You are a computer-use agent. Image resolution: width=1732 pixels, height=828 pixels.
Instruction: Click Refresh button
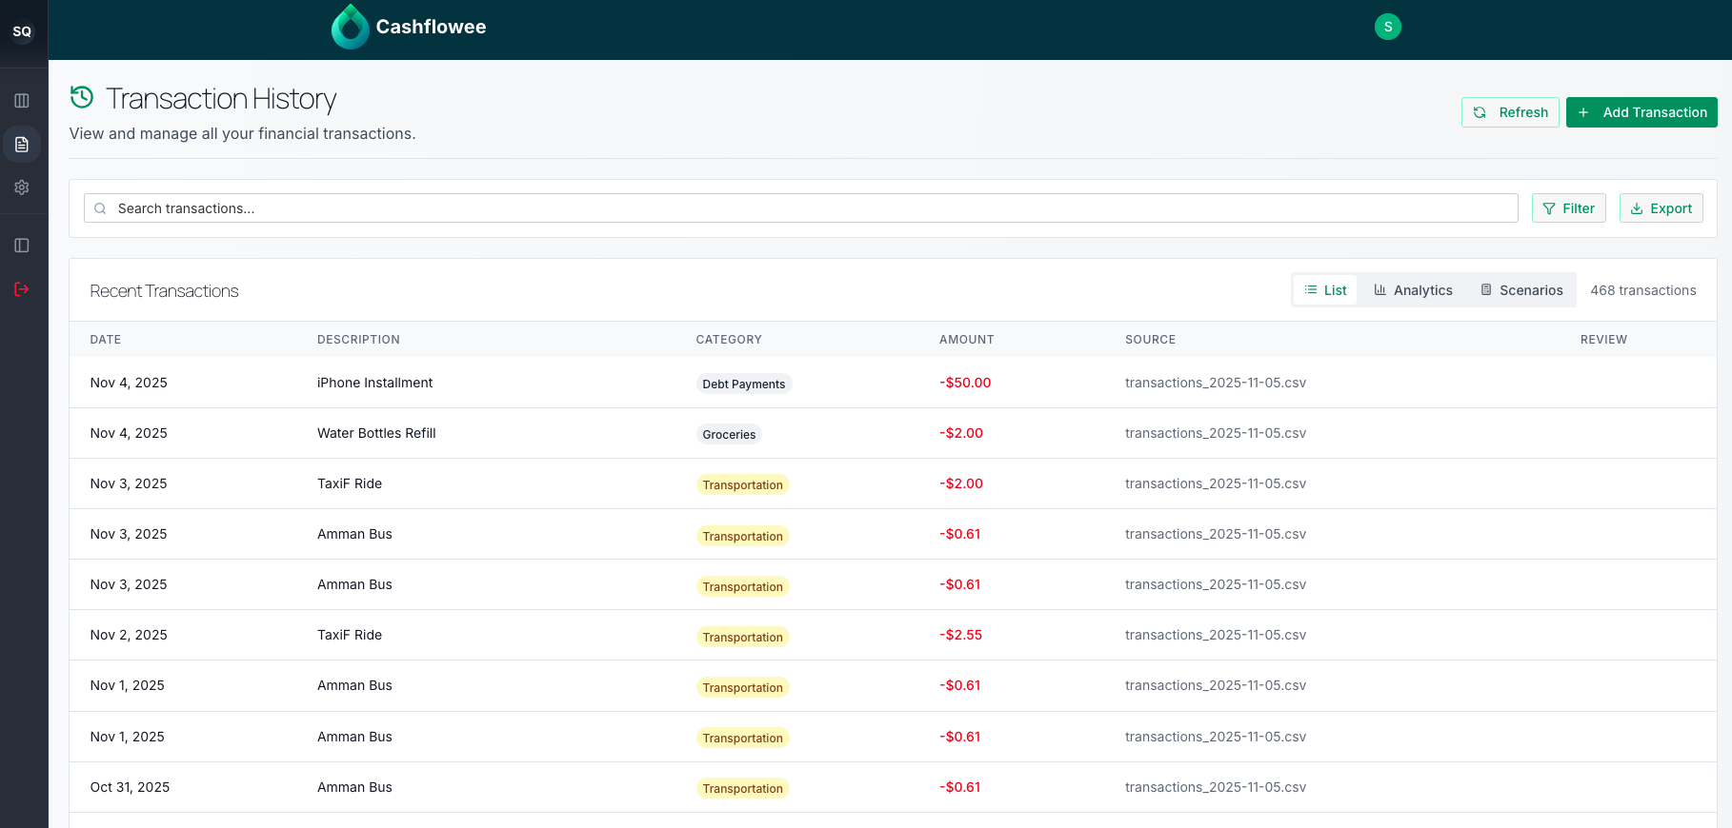tap(1510, 112)
